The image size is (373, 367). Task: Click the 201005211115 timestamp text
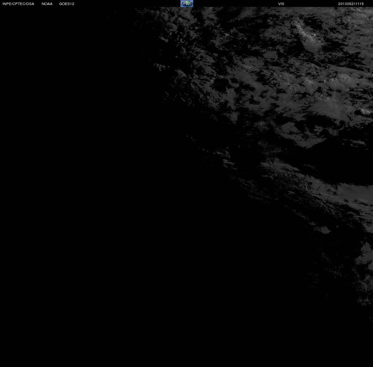pos(351,4)
